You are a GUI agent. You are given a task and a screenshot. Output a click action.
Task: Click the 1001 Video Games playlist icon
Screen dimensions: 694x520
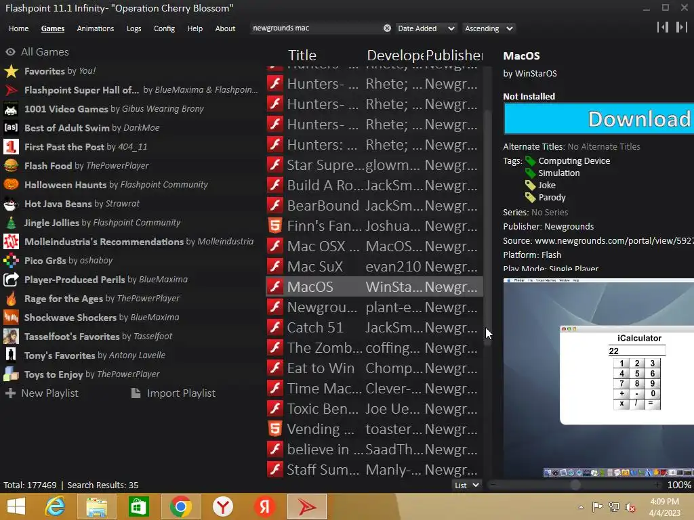[x=11, y=109]
